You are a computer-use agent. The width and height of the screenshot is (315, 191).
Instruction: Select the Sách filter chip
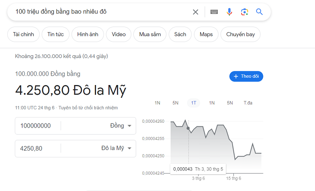[180, 34]
